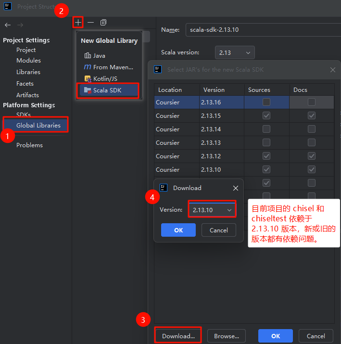Choose From Maven in library popup
The image size is (341, 344).
113,67
